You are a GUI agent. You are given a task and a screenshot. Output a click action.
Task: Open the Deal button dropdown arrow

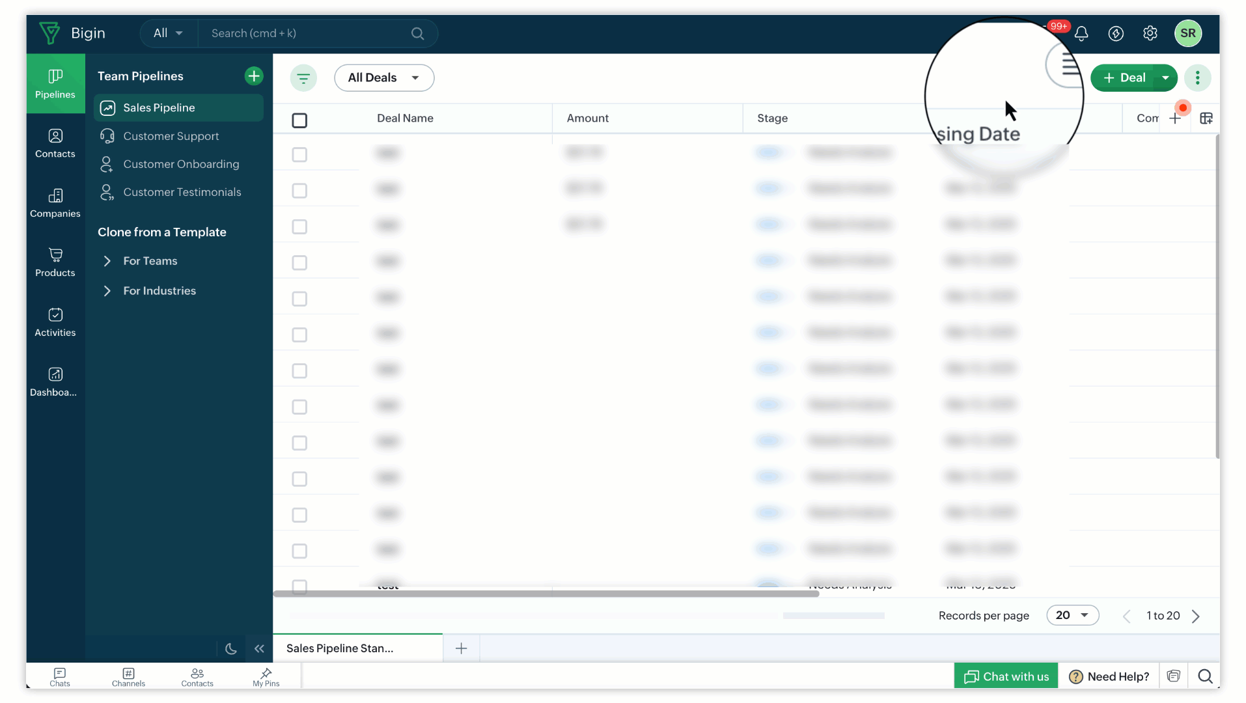[1165, 78]
